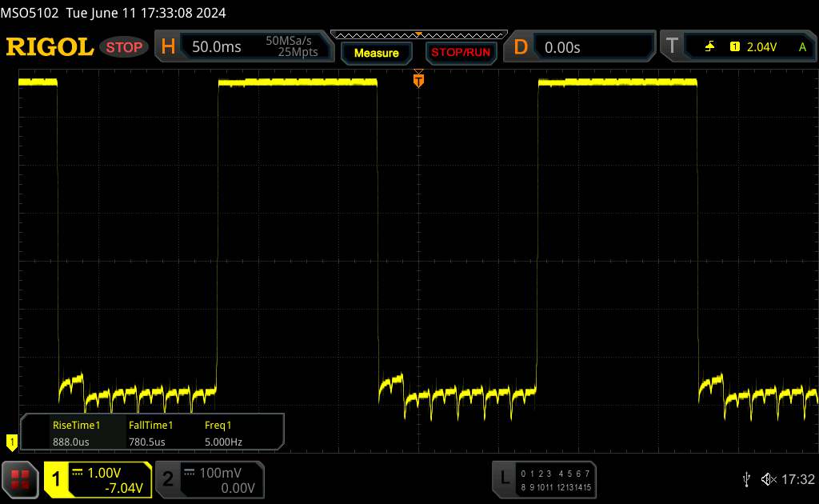Select the 2.04V trigger level value

click(761, 47)
